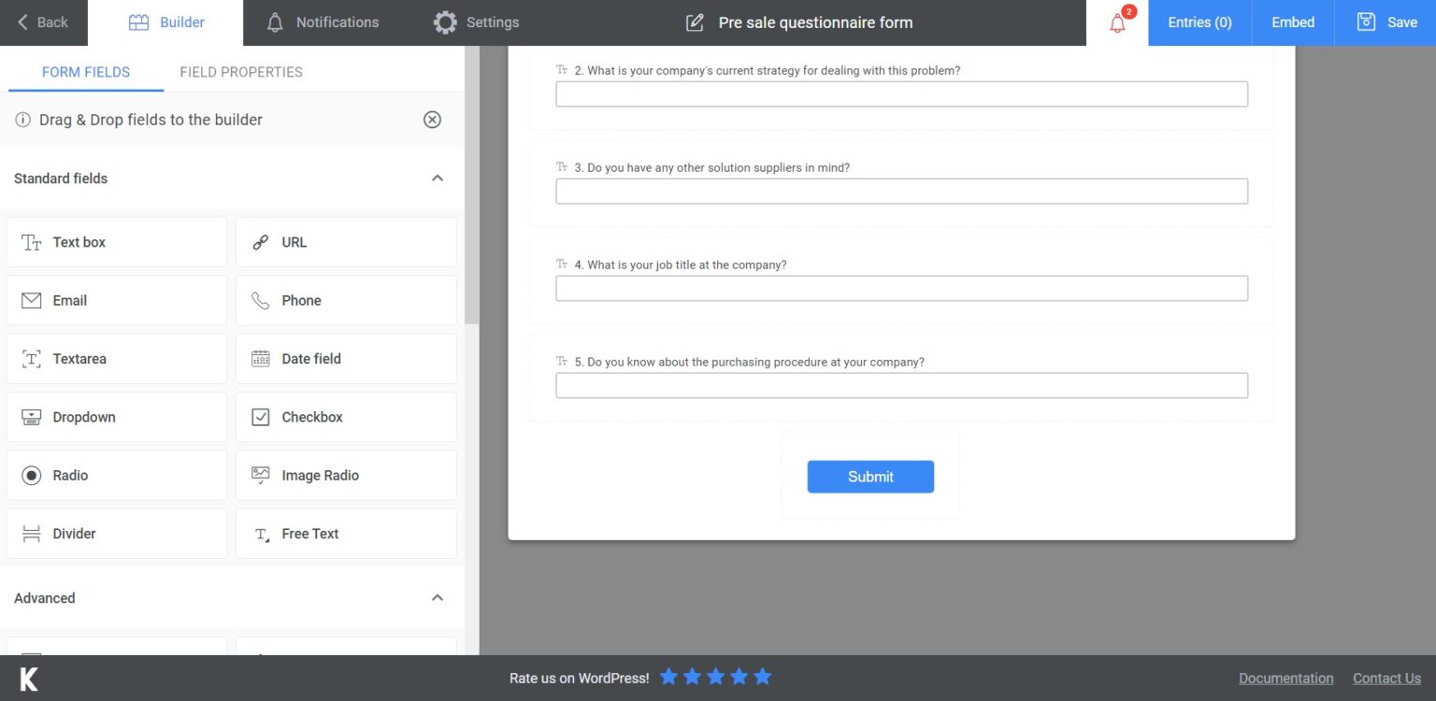The height and width of the screenshot is (701, 1436).
Task: Collapse the Advanced fields section
Action: [x=436, y=596]
